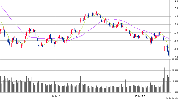Click the 300M volume axis label
The height and width of the screenshot is (100, 178).
click(x=174, y=59)
